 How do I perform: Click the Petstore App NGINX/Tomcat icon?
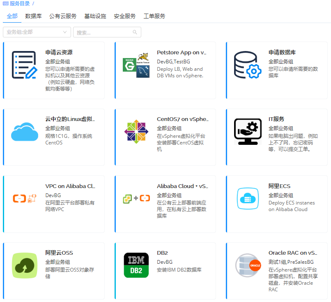136,65
